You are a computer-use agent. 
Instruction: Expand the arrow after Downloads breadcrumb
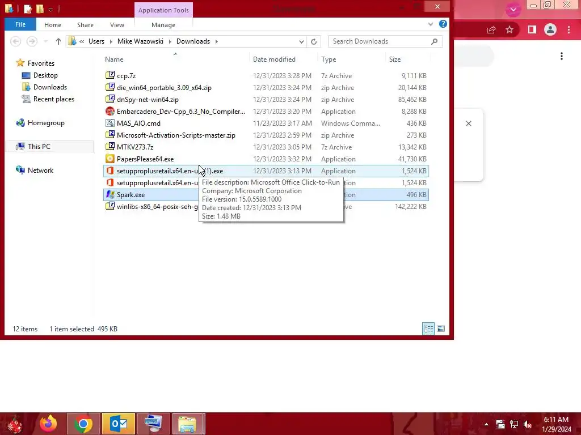click(x=216, y=41)
